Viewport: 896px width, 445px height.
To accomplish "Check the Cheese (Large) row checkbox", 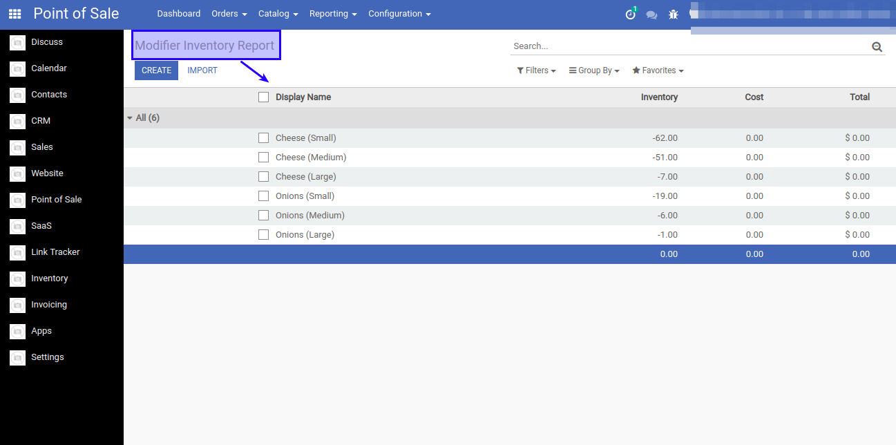I will [263, 176].
